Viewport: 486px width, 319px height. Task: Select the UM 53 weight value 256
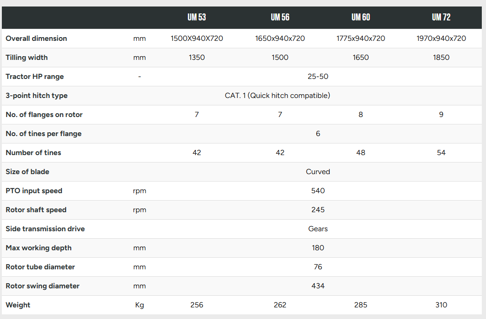197,305
